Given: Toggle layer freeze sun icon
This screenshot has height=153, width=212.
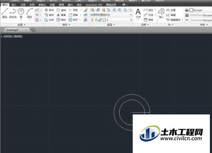Looking at the screenshot, I should pyautogui.click(x=96, y=20).
